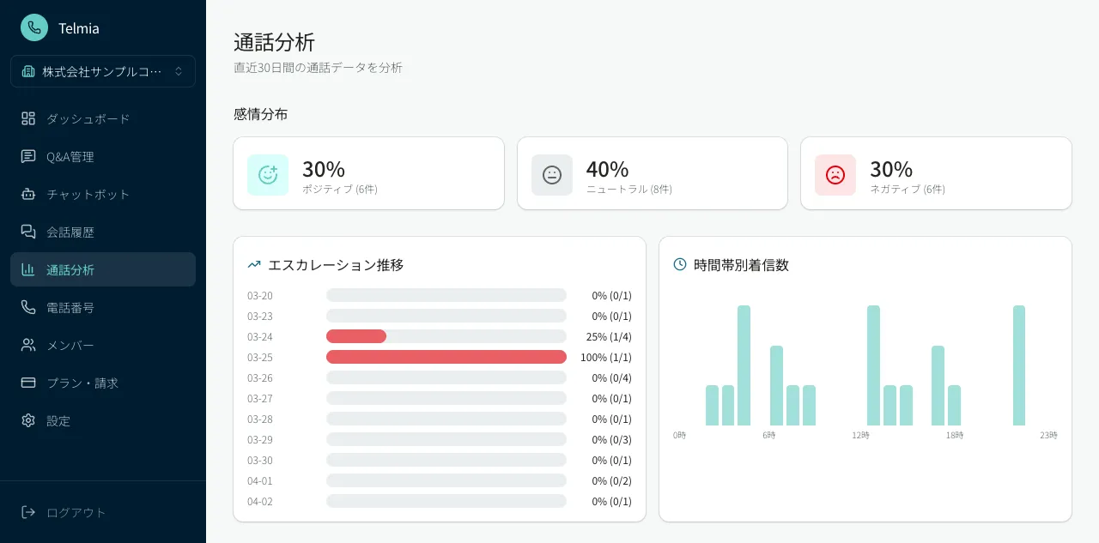Expand the 株式会社サンプルコ company selector
Screen dimensions: 1099x543
(x=103, y=71)
